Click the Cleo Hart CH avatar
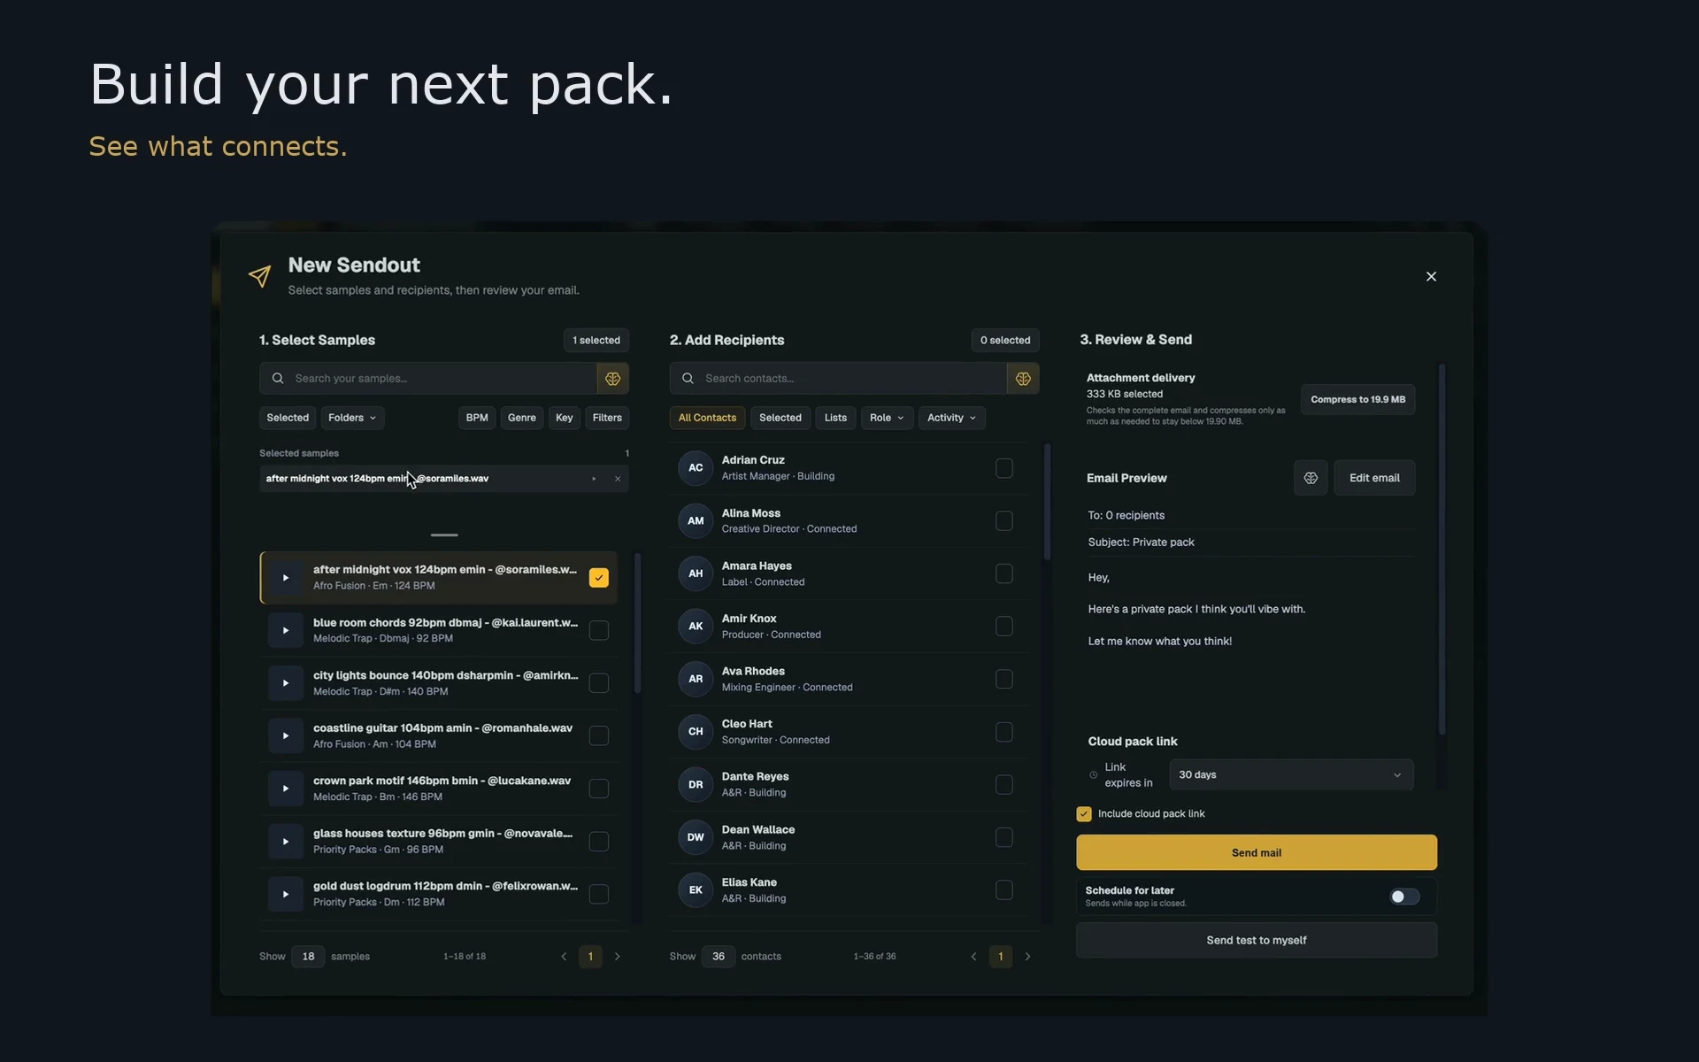Viewport: 1699px width, 1062px height. 696,731
